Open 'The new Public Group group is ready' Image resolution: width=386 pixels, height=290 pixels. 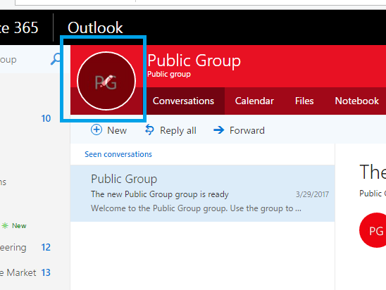[x=160, y=194]
